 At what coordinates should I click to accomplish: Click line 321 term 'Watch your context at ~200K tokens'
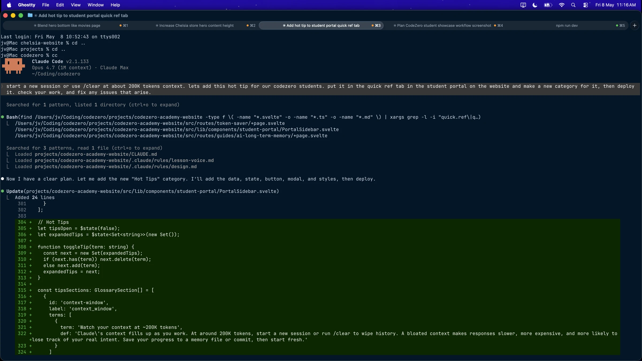pos(121,327)
